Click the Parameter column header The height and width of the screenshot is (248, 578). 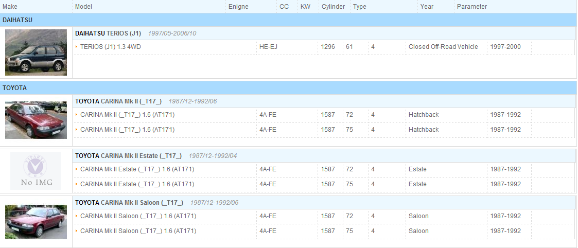(472, 7)
